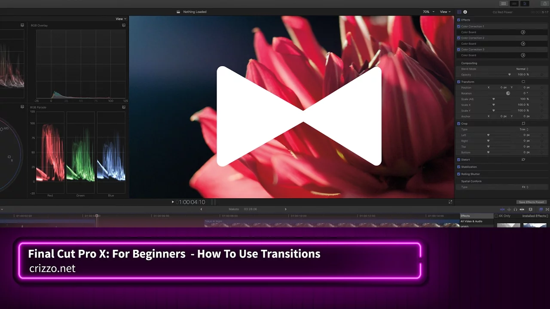
Task: Disable the Color Correction 2 checkbox
Action: pyautogui.click(x=458, y=38)
